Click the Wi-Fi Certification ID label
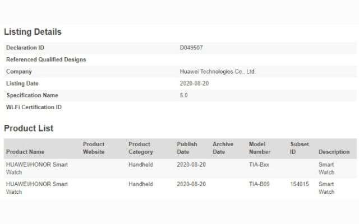Screen dimensions: 359x224 point(34,107)
